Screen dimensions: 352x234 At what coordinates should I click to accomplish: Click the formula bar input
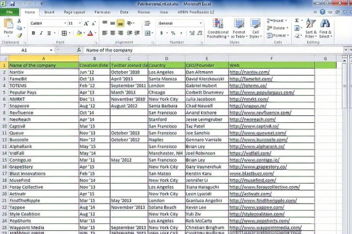[213, 50]
